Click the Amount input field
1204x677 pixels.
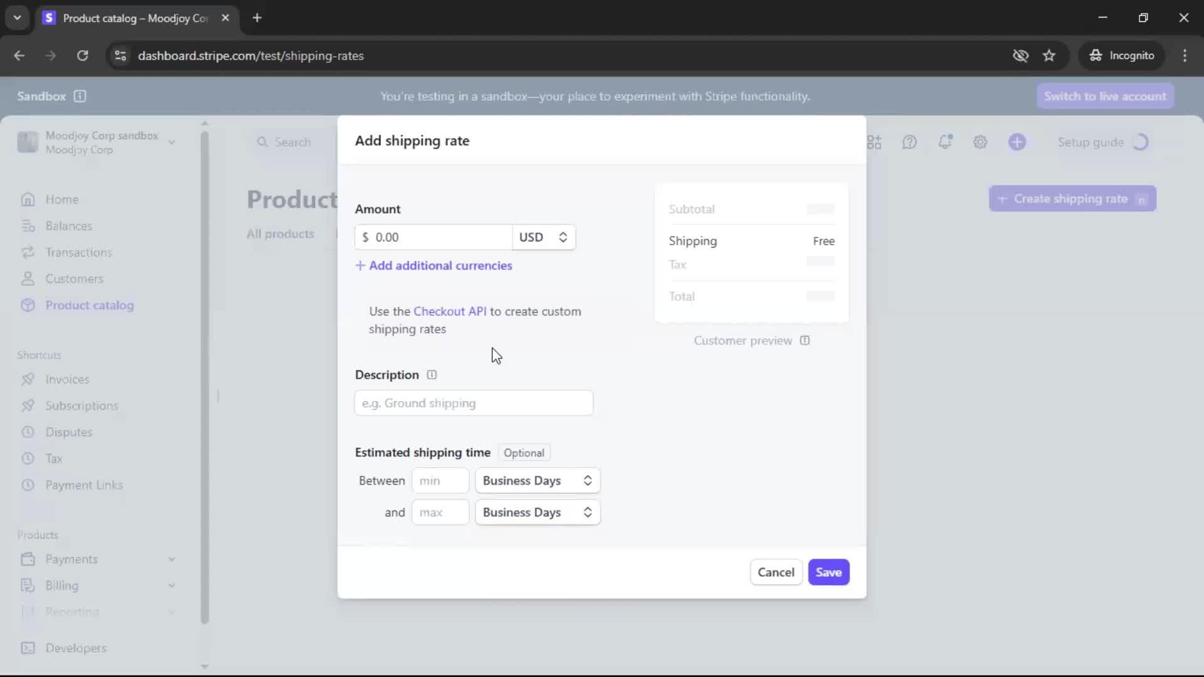click(433, 237)
